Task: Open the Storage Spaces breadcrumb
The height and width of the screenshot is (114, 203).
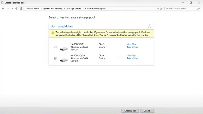Action: point(74,8)
